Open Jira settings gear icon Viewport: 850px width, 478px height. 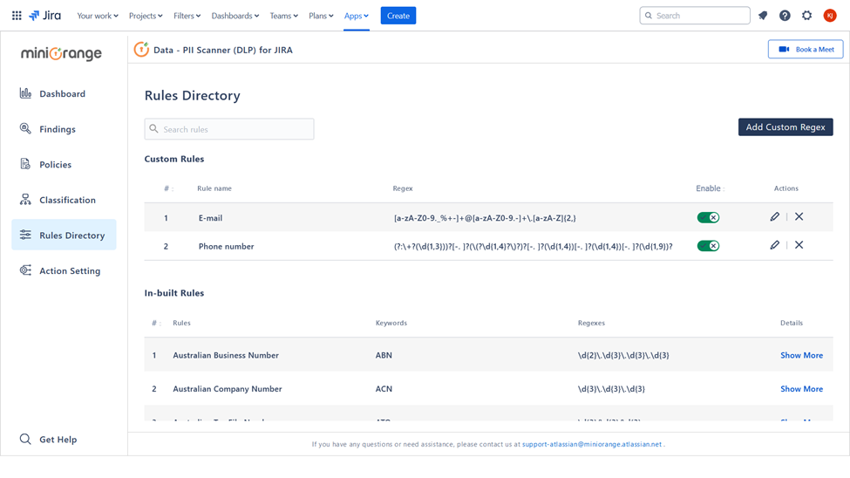(806, 16)
